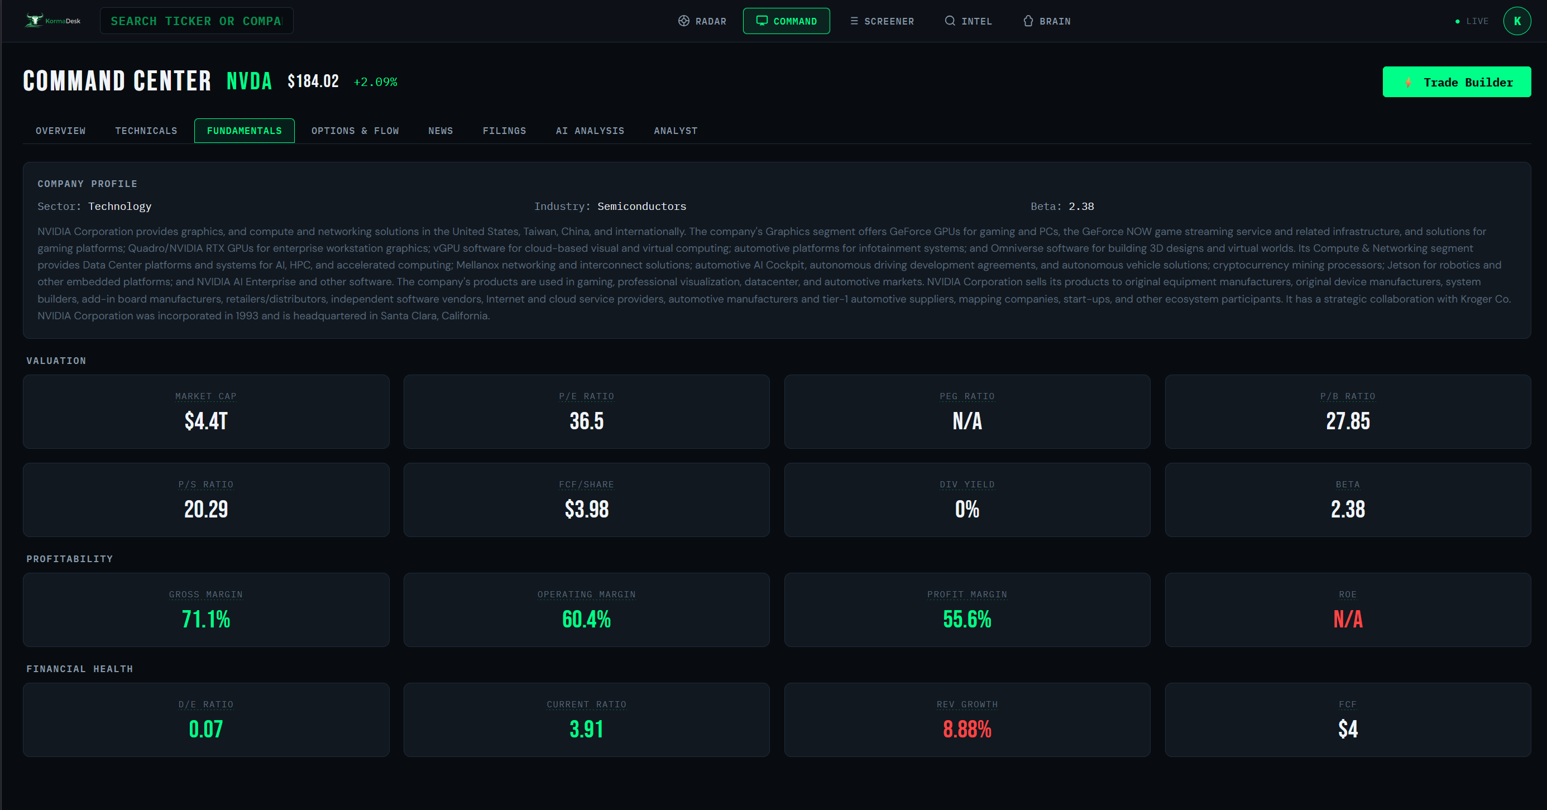Click the Brain nav icon
This screenshot has height=810, width=1547.
pos(1028,21)
